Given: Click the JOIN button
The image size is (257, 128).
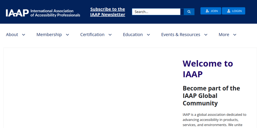Looking at the screenshot, I should pyautogui.click(x=211, y=11).
